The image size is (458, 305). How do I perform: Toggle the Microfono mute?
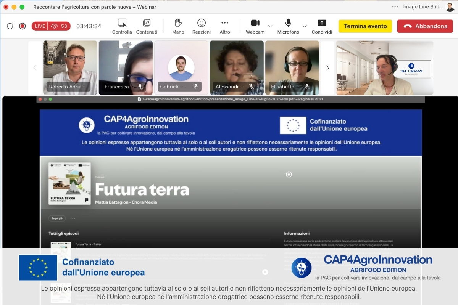288,26
